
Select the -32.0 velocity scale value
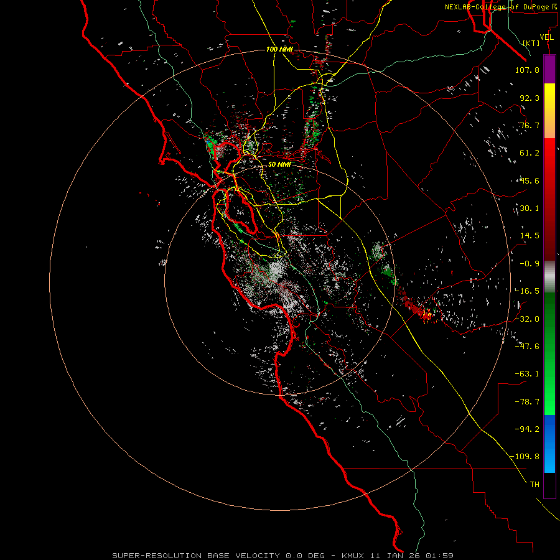pos(527,319)
